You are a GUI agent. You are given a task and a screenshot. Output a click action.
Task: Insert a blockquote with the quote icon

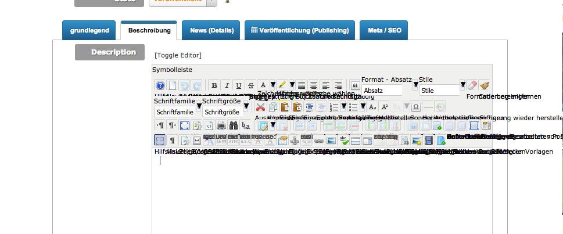click(x=355, y=85)
